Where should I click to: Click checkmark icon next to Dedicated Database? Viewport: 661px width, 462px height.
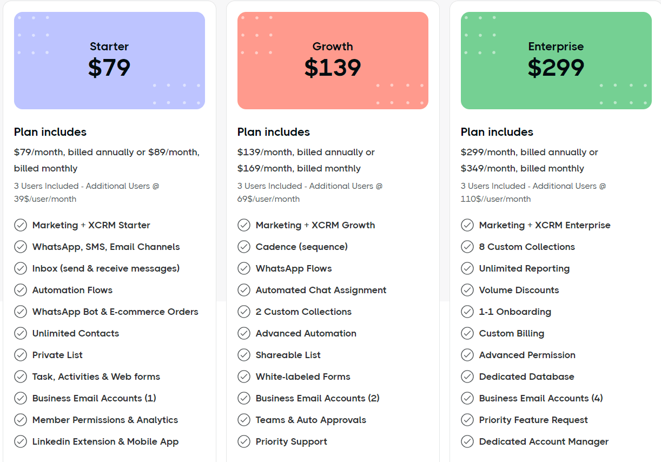pyautogui.click(x=467, y=377)
